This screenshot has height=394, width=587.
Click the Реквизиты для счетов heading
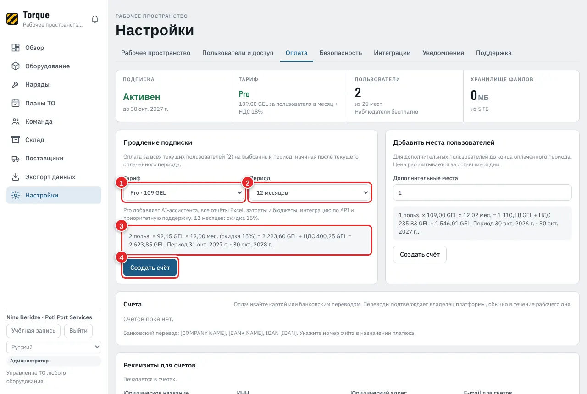point(160,366)
